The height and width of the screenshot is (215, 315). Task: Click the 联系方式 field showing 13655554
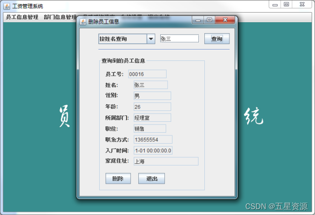point(153,140)
